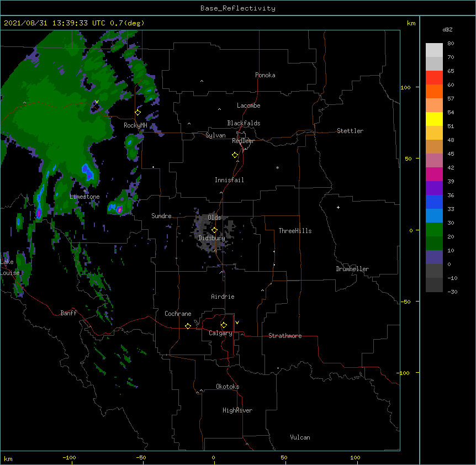Click the white plus marker west of Drumheller
Image resolution: width=476 pixels, height=465 pixels.
(x=338, y=207)
